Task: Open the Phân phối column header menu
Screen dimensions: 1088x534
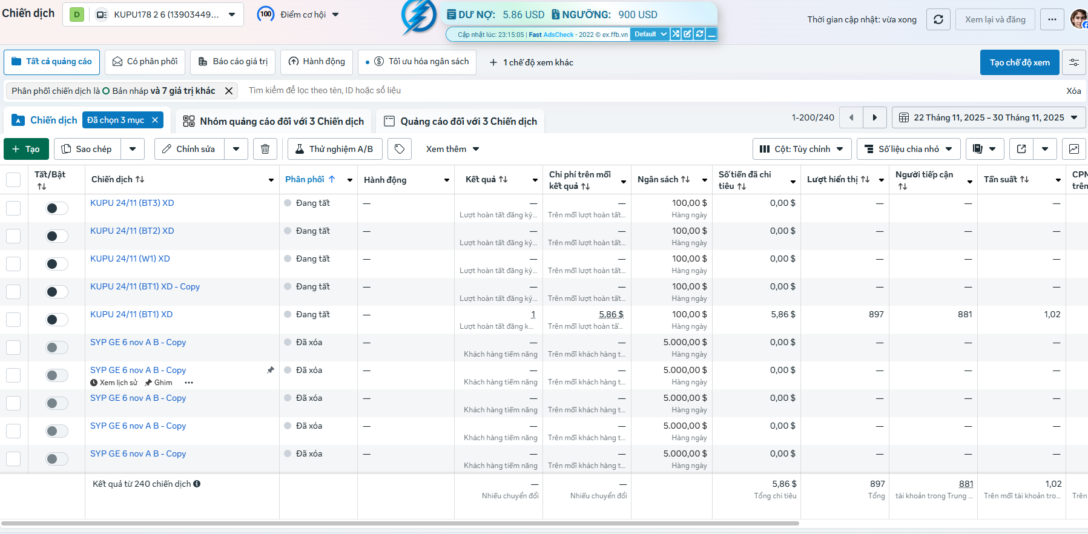Action: pos(350,180)
